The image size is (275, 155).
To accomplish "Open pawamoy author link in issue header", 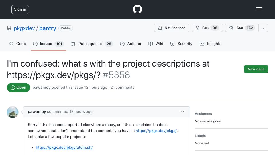I will tap(42, 88).
